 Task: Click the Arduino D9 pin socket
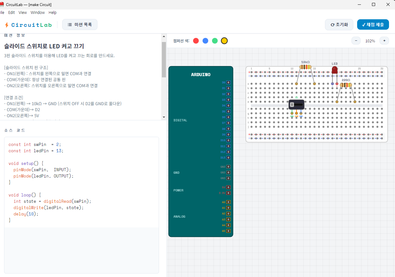[x=228, y=135]
